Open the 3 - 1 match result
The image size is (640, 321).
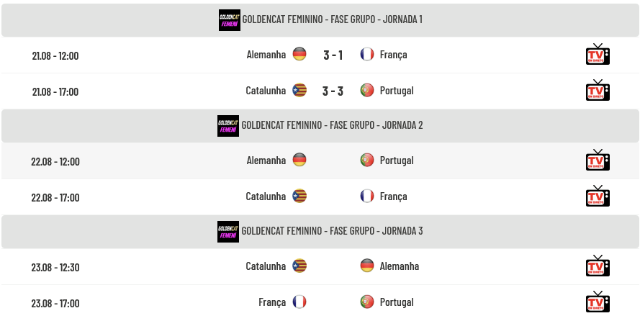coord(333,55)
